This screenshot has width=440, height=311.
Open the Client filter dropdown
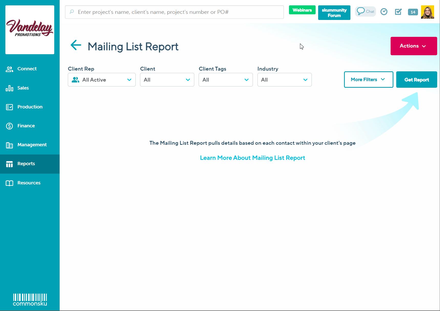167,80
